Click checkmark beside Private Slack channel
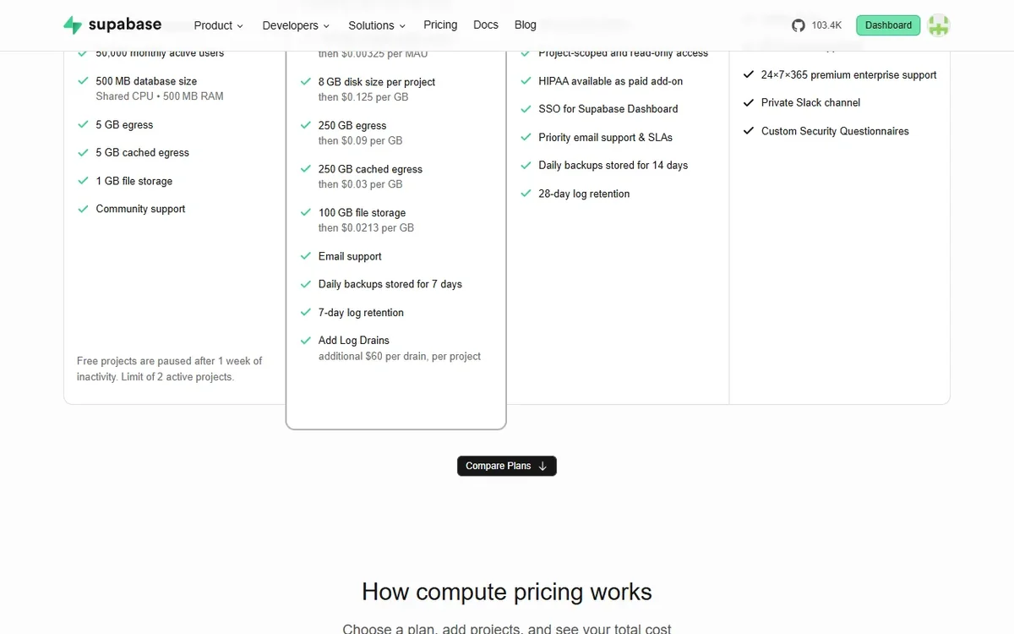 [x=748, y=102]
